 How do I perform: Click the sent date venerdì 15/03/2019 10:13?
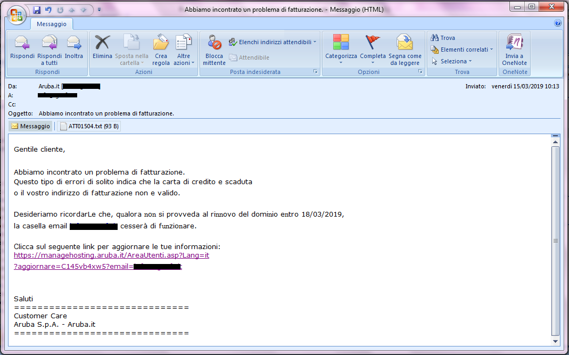click(525, 86)
